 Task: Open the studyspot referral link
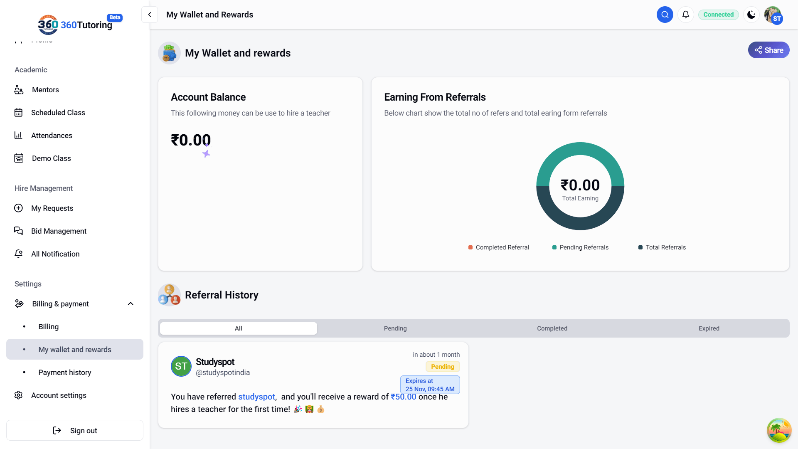(256, 397)
